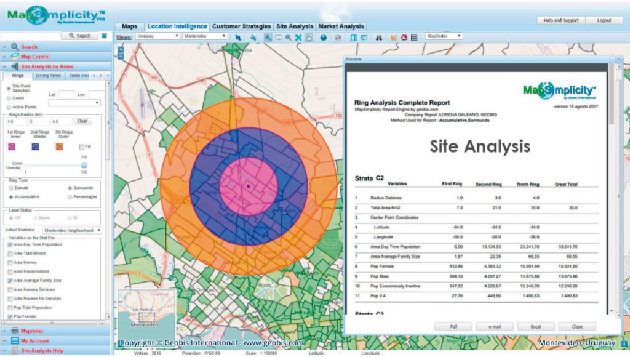Open the Site Analysis tab

tap(295, 26)
